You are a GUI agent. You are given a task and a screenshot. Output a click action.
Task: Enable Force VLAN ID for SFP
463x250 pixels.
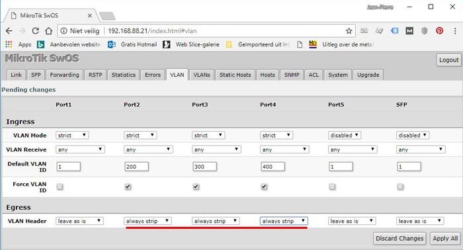click(x=400, y=187)
